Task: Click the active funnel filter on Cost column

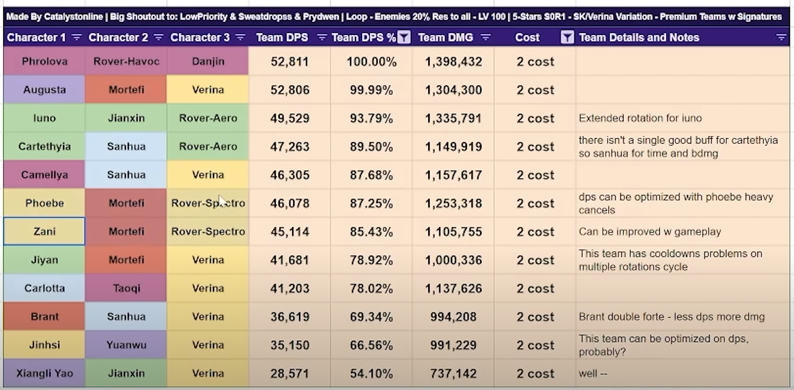Action: click(567, 37)
